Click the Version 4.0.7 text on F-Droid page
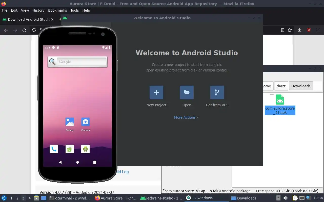 52,192
